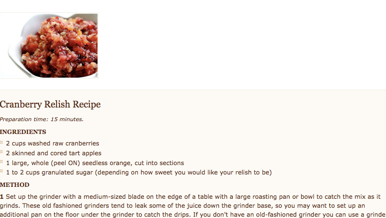The width and height of the screenshot is (386, 218).
Task: Click the cranberry relish bowl photo
Action: coord(49,46)
